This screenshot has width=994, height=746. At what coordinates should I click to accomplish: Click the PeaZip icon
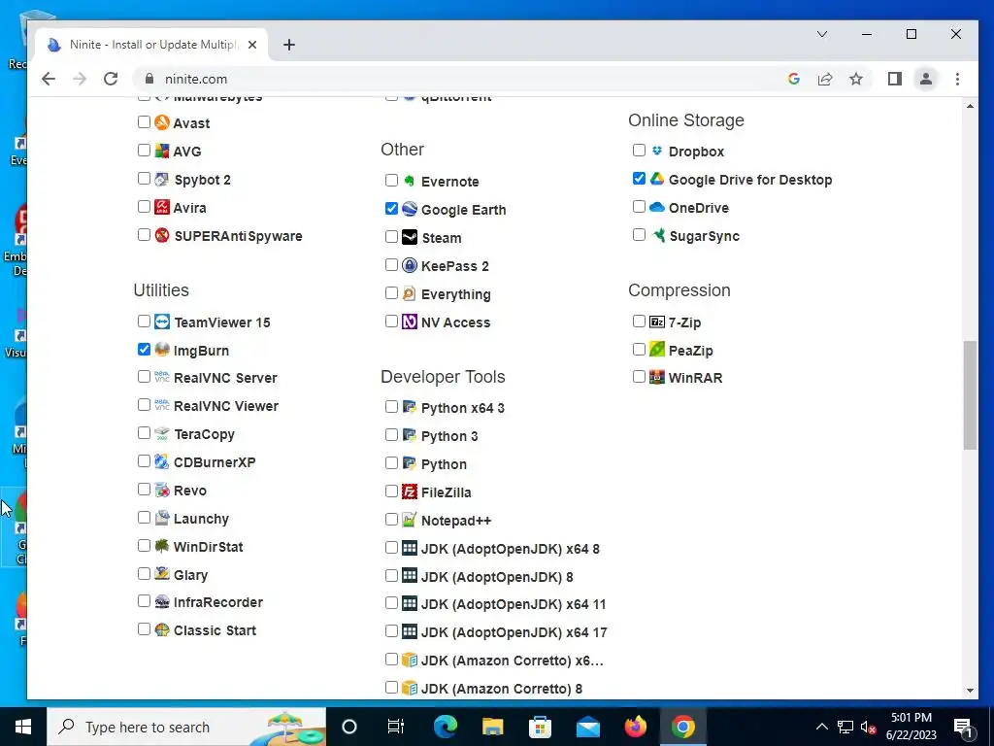(657, 350)
